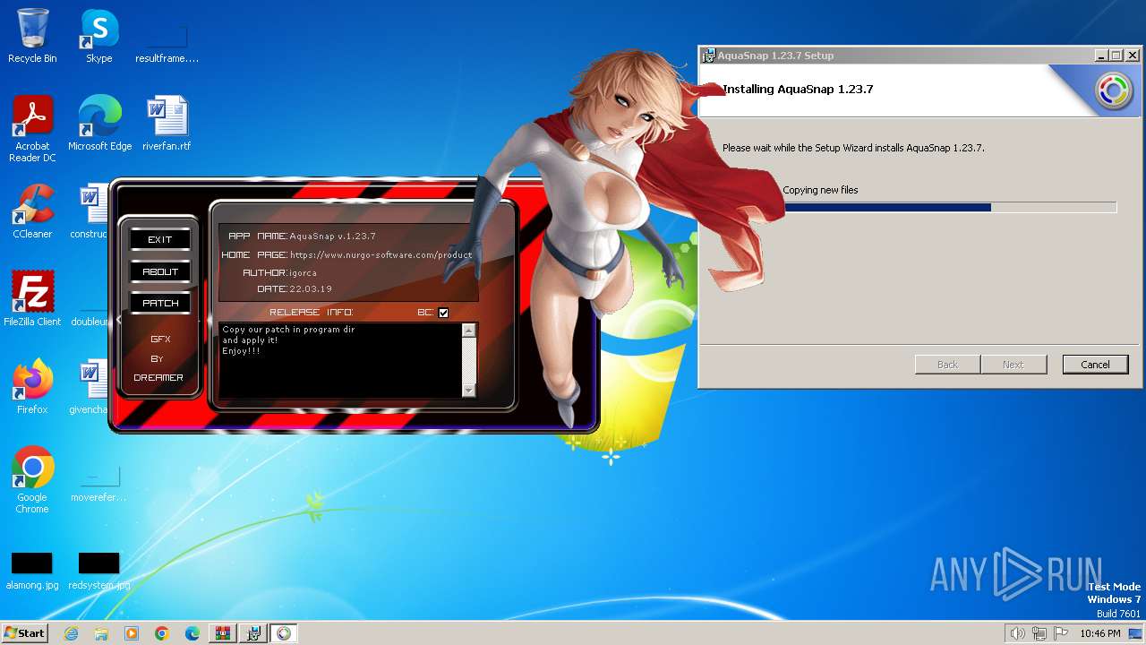Launch Skype from the desktop

tap(98, 36)
